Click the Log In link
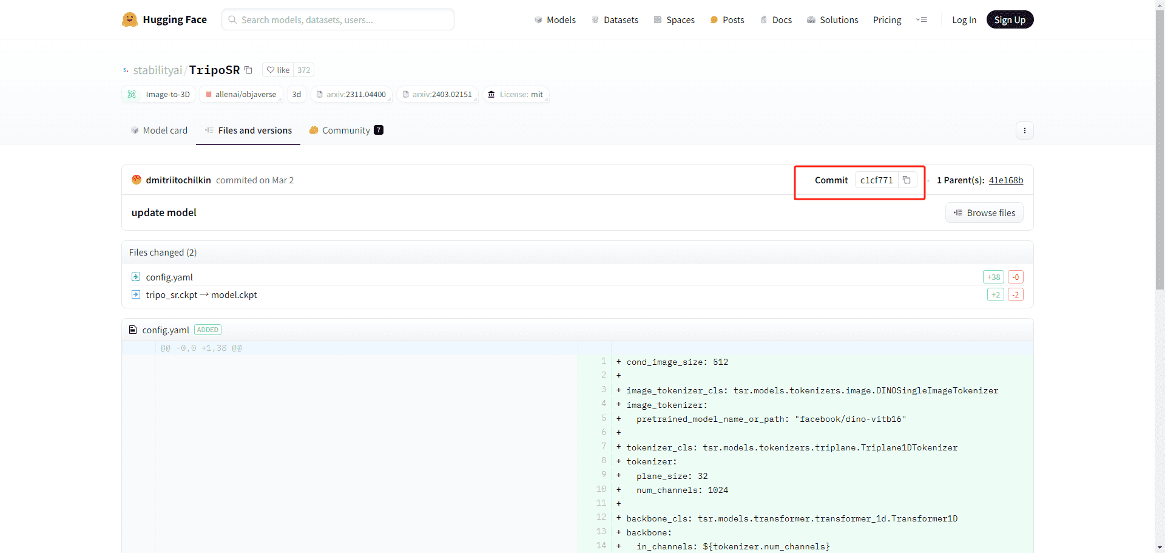 [x=964, y=20]
